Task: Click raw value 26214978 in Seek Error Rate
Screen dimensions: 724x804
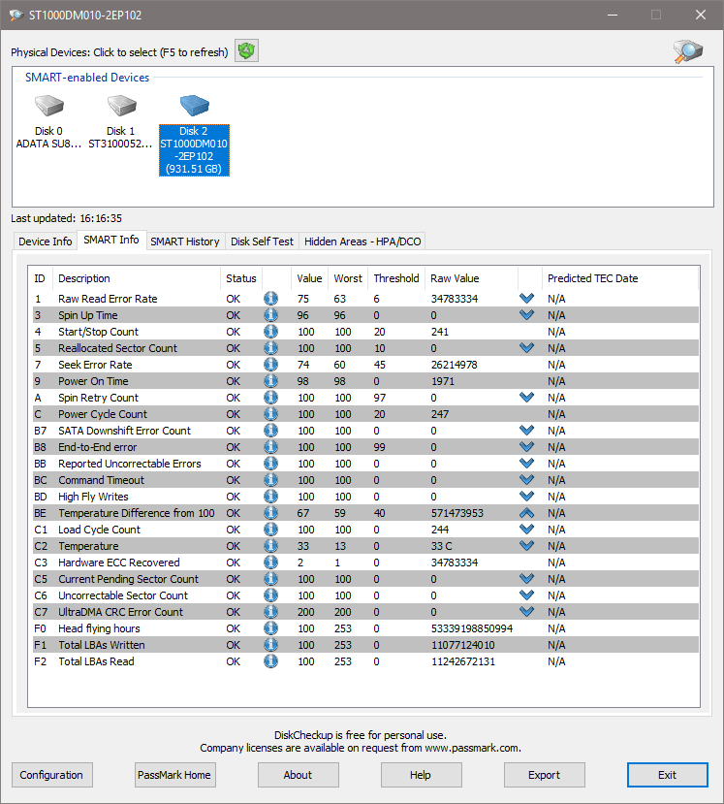Action: [x=454, y=365]
